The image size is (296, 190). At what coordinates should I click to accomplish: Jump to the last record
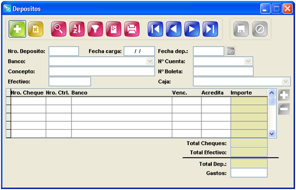tap(210, 29)
